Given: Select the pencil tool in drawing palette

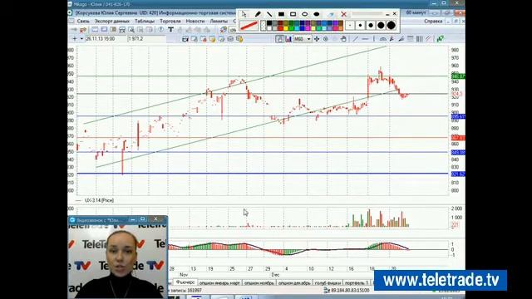Looking at the screenshot, I should 258,14.
